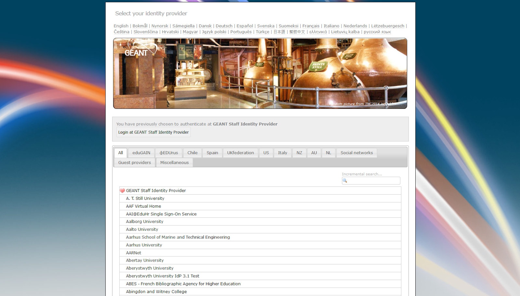
Task: Switch language to Magyar
Action: coord(190,32)
